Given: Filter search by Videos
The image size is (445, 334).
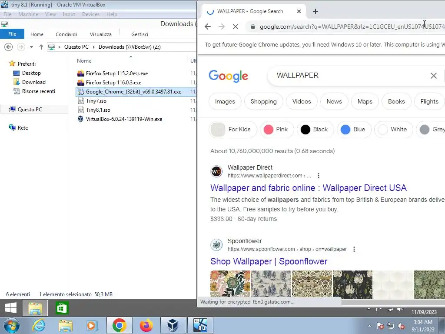Looking at the screenshot, I should [302, 101].
